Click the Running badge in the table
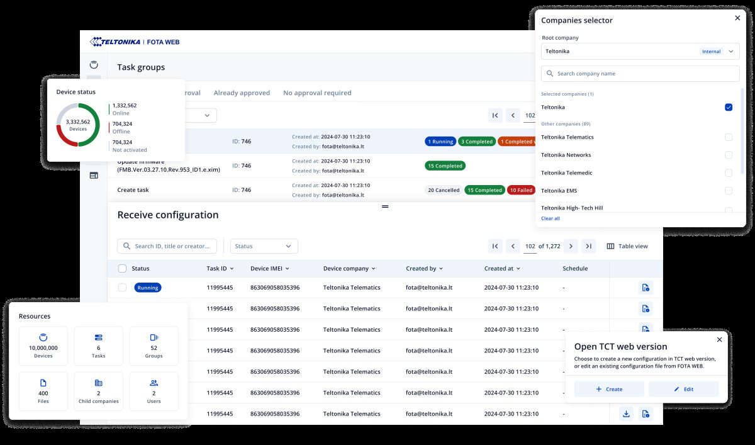755x445 pixels. 148,288
